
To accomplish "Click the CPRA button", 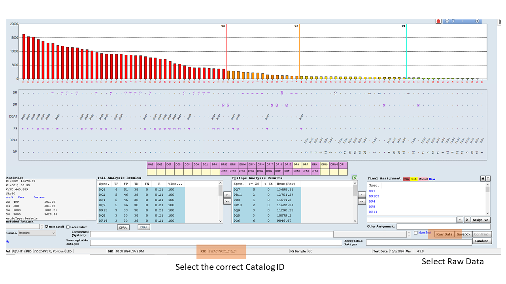I will (x=143, y=228).
